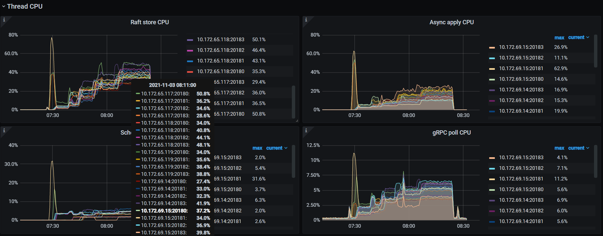The height and width of the screenshot is (236, 603).
Task: Click info icon on the bottom-left Scheduler panel
Action: tap(4, 130)
